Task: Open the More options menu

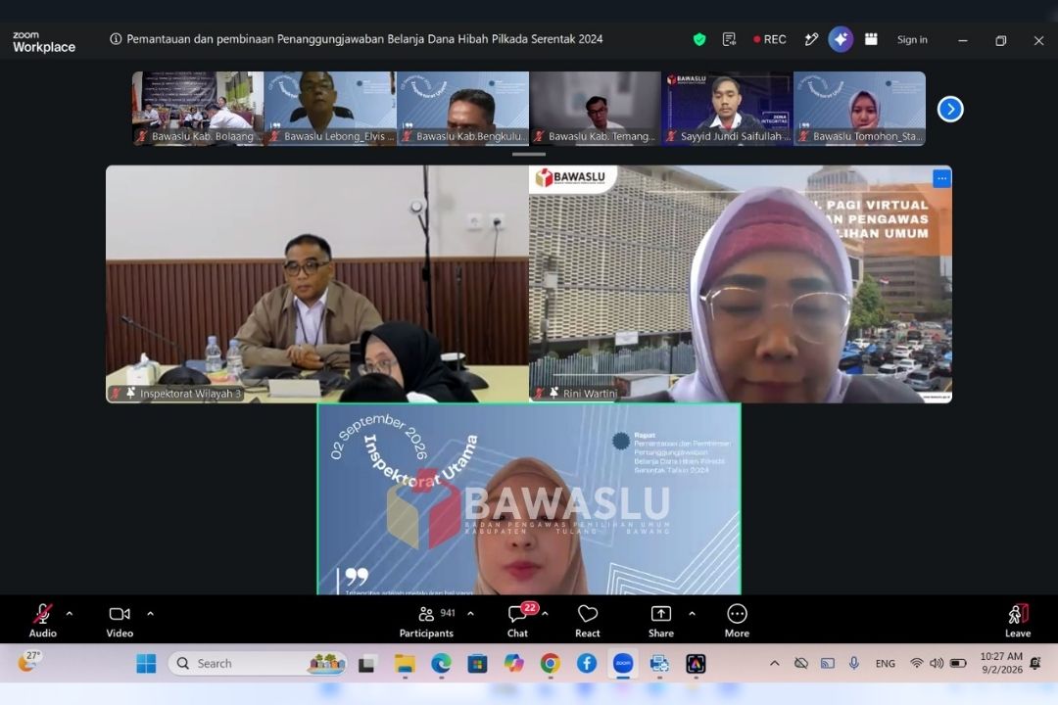Action: pyautogui.click(x=737, y=620)
